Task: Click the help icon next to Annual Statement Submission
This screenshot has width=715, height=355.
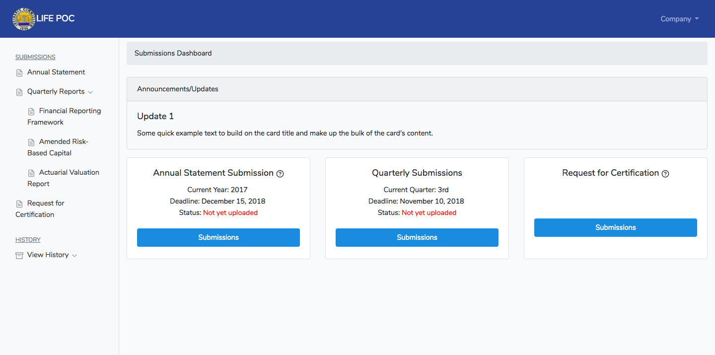Action: point(280,174)
